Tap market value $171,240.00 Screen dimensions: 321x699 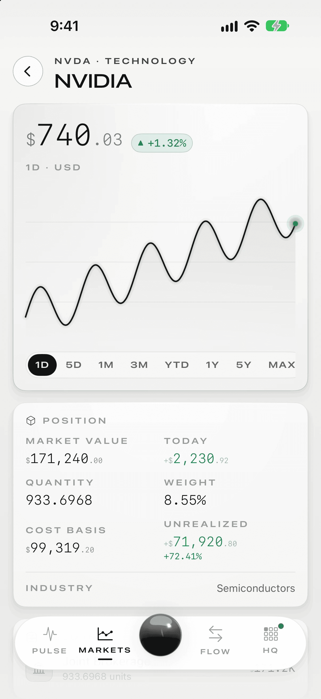64,459
